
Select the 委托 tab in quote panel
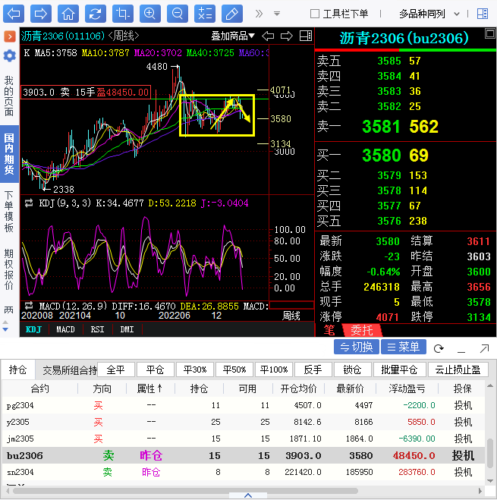pos(362,330)
